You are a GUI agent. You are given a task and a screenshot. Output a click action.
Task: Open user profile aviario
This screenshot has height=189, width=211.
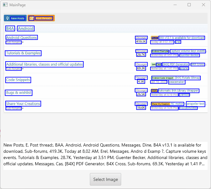(184, 68)
